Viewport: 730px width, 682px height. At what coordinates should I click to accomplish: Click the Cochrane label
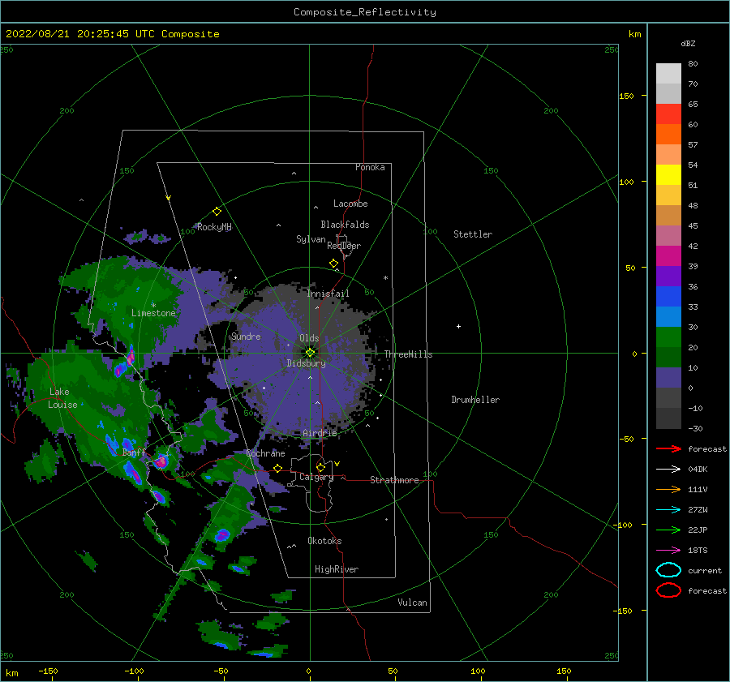265,453
